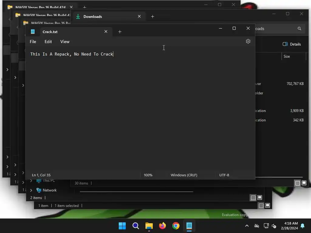Add new tab in backmost MAGIX window

(84, 7)
